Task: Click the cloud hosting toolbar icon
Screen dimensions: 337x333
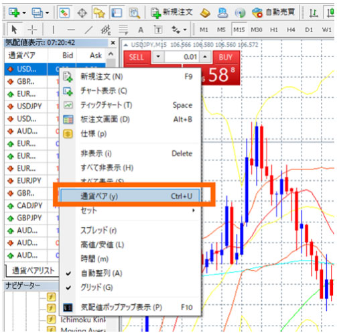Action: click(x=222, y=13)
